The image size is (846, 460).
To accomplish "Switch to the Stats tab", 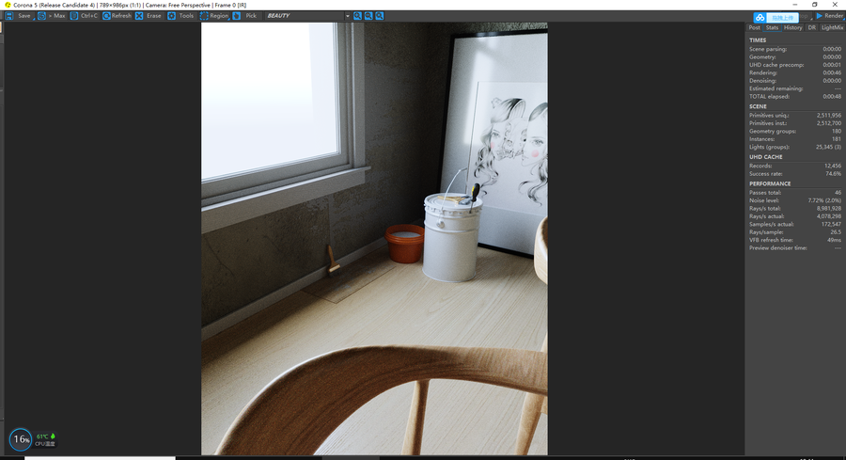I will pos(772,27).
